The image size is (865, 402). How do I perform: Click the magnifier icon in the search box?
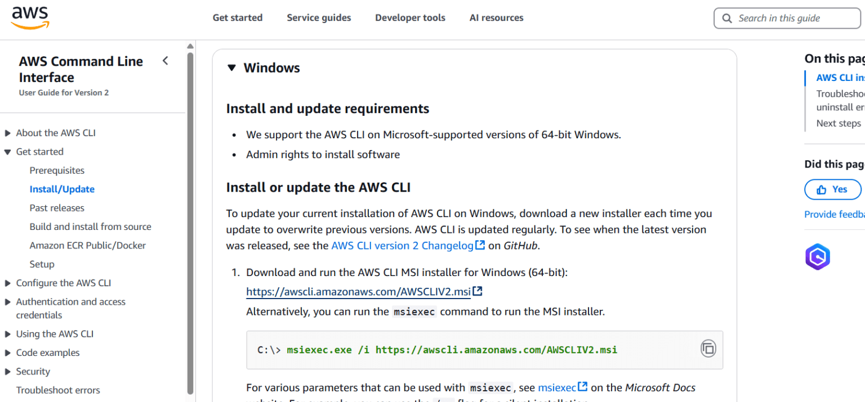[x=727, y=18]
